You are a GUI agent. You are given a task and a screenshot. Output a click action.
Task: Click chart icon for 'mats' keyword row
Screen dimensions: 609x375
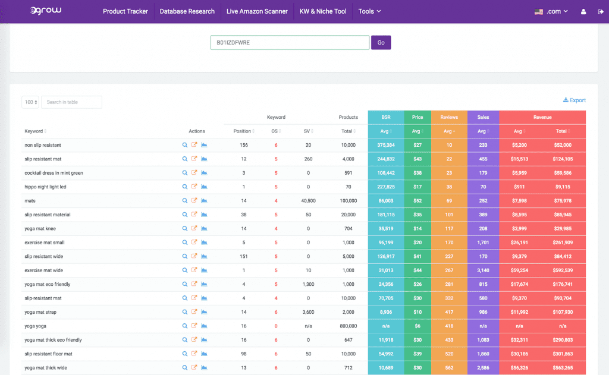click(204, 201)
